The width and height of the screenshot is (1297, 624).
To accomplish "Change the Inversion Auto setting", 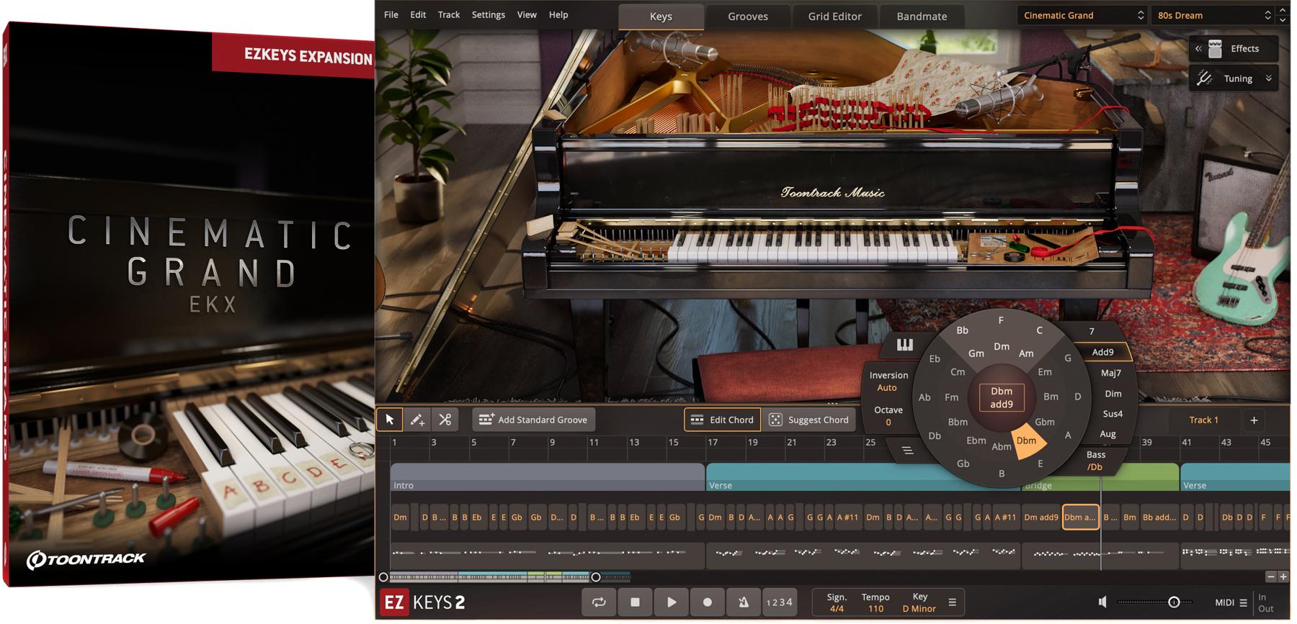I will coord(888,381).
